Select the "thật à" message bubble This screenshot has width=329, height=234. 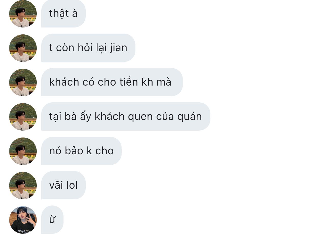pos(64,13)
